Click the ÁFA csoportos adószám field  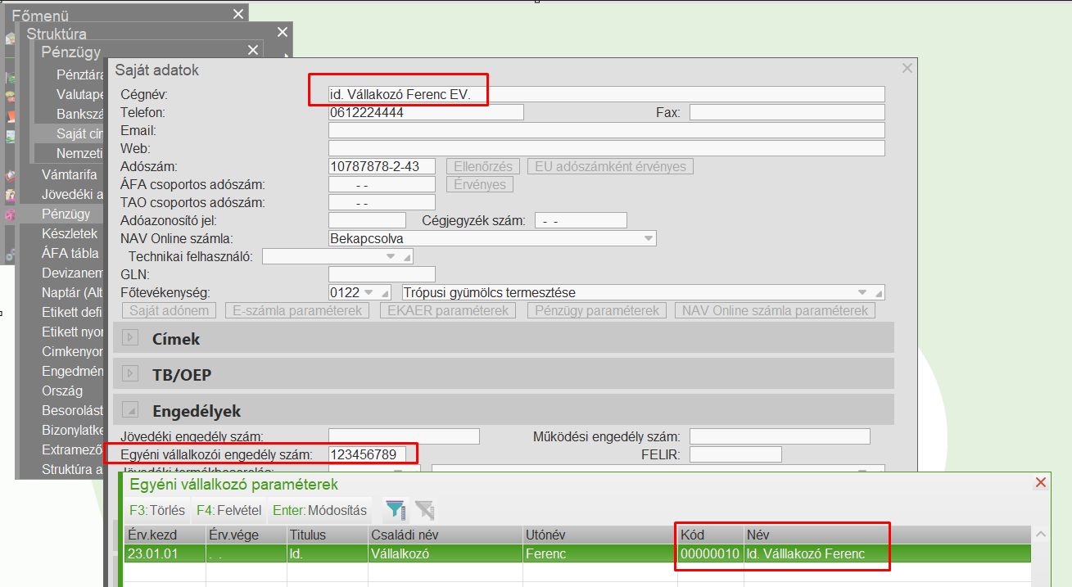coord(382,184)
